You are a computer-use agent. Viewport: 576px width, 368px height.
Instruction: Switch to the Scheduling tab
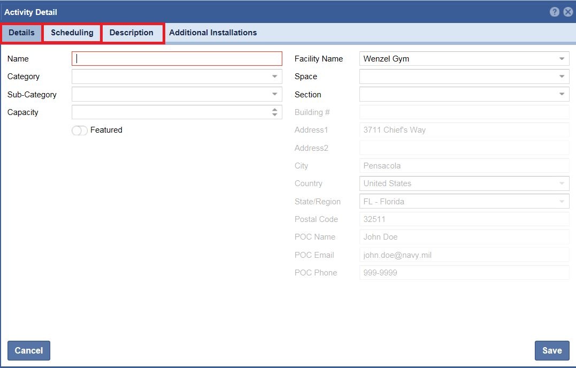tap(72, 33)
